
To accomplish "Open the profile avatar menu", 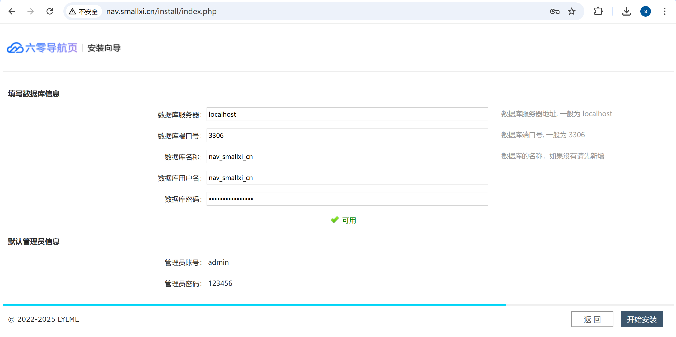I will click(x=645, y=11).
